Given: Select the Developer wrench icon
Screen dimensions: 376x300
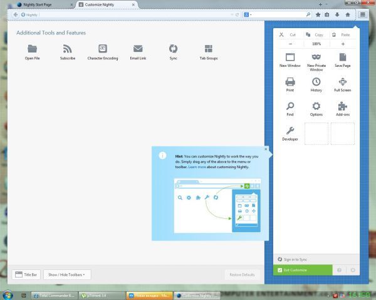Looking at the screenshot, I should (x=290, y=131).
